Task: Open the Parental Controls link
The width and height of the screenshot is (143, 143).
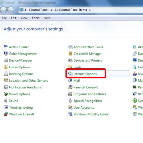Action: click(86, 87)
